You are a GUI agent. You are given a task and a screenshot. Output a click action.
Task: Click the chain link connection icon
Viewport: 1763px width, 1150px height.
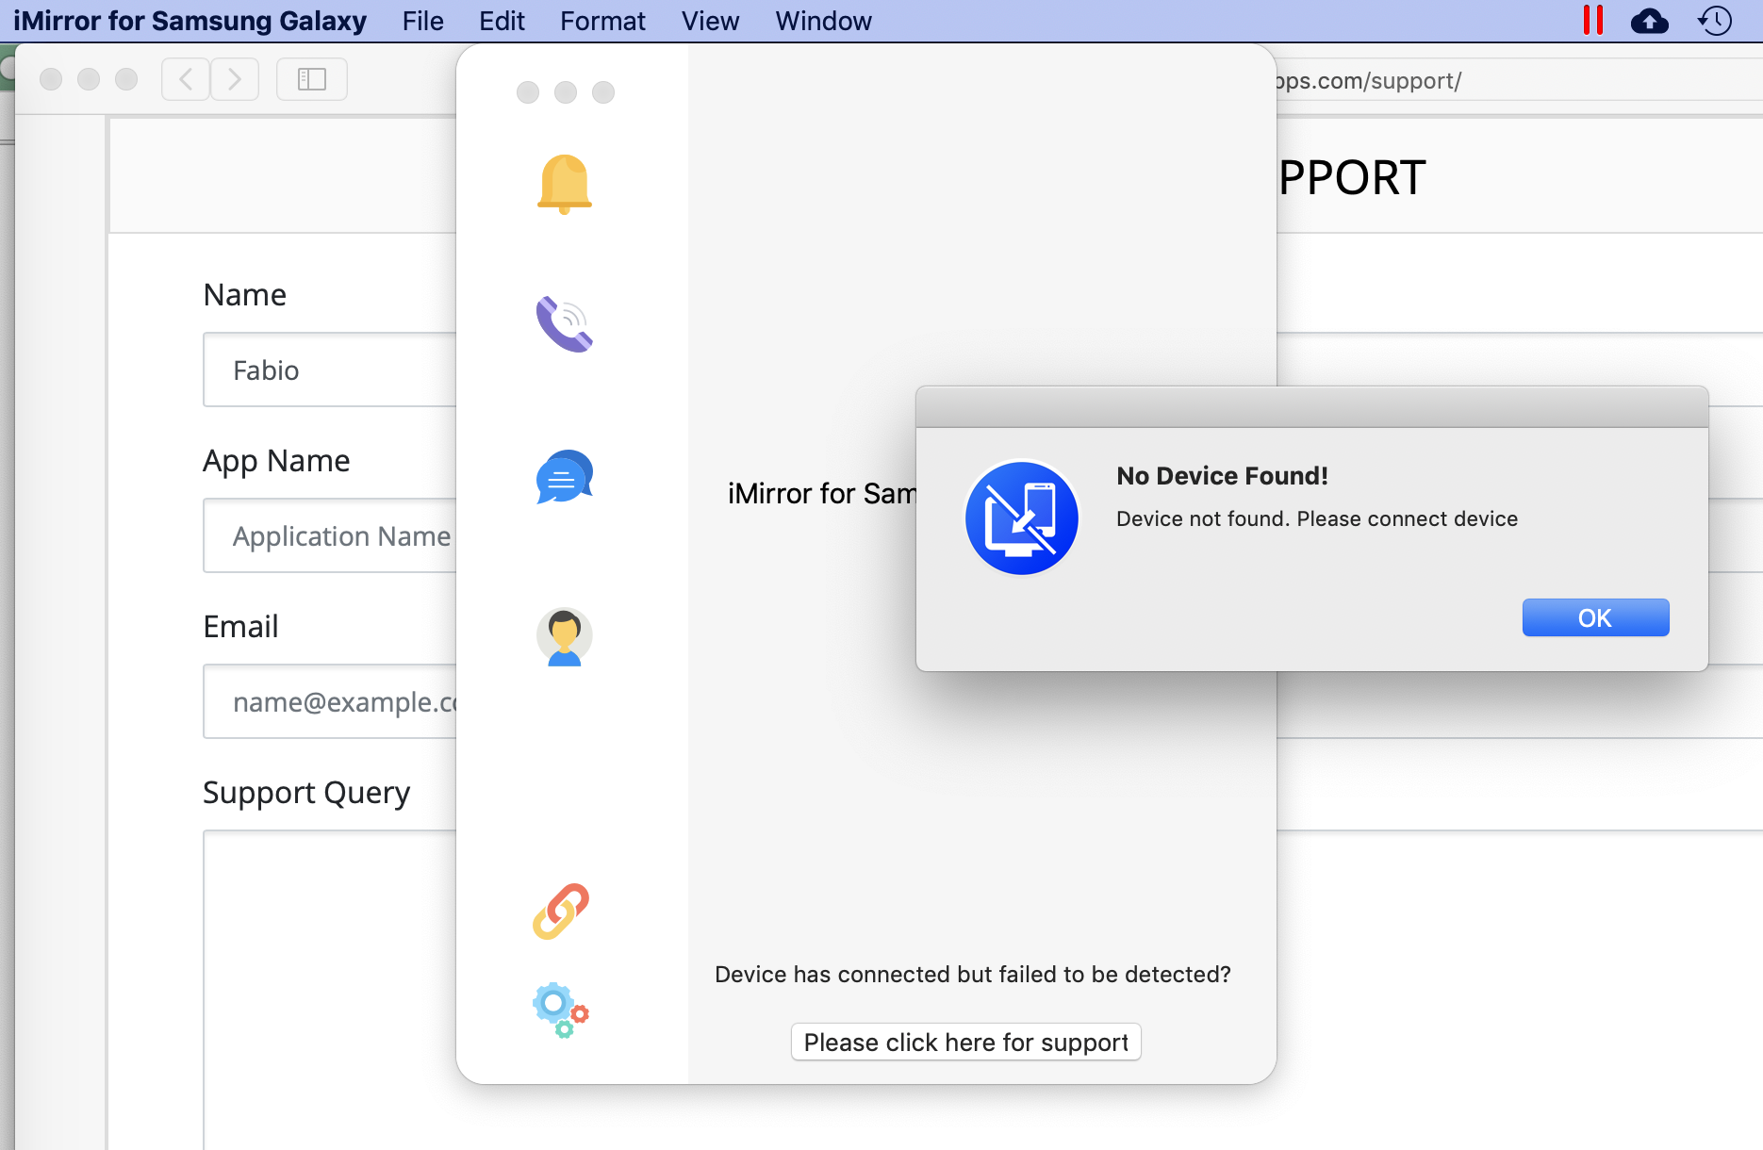pyautogui.click(x=561, y=912)
